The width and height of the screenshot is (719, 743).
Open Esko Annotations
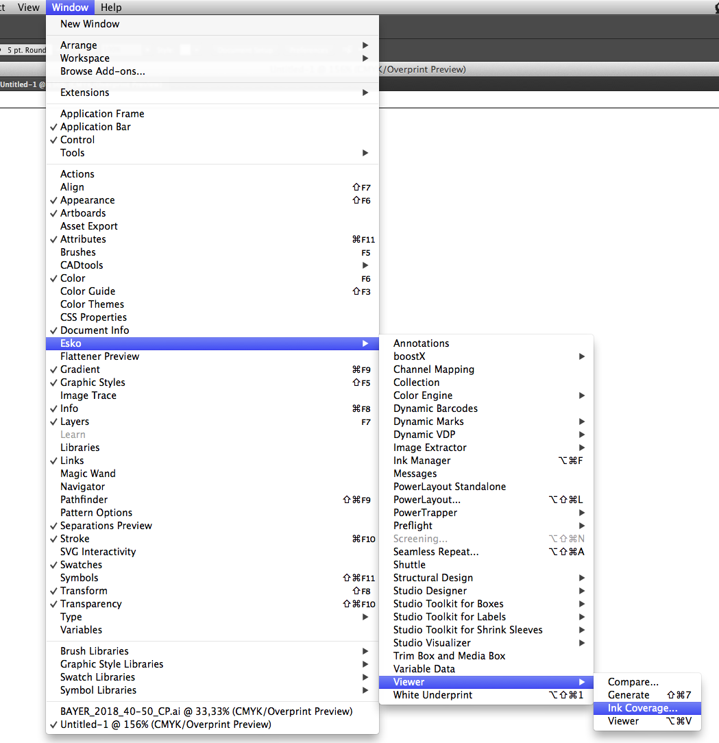point(486,343)
